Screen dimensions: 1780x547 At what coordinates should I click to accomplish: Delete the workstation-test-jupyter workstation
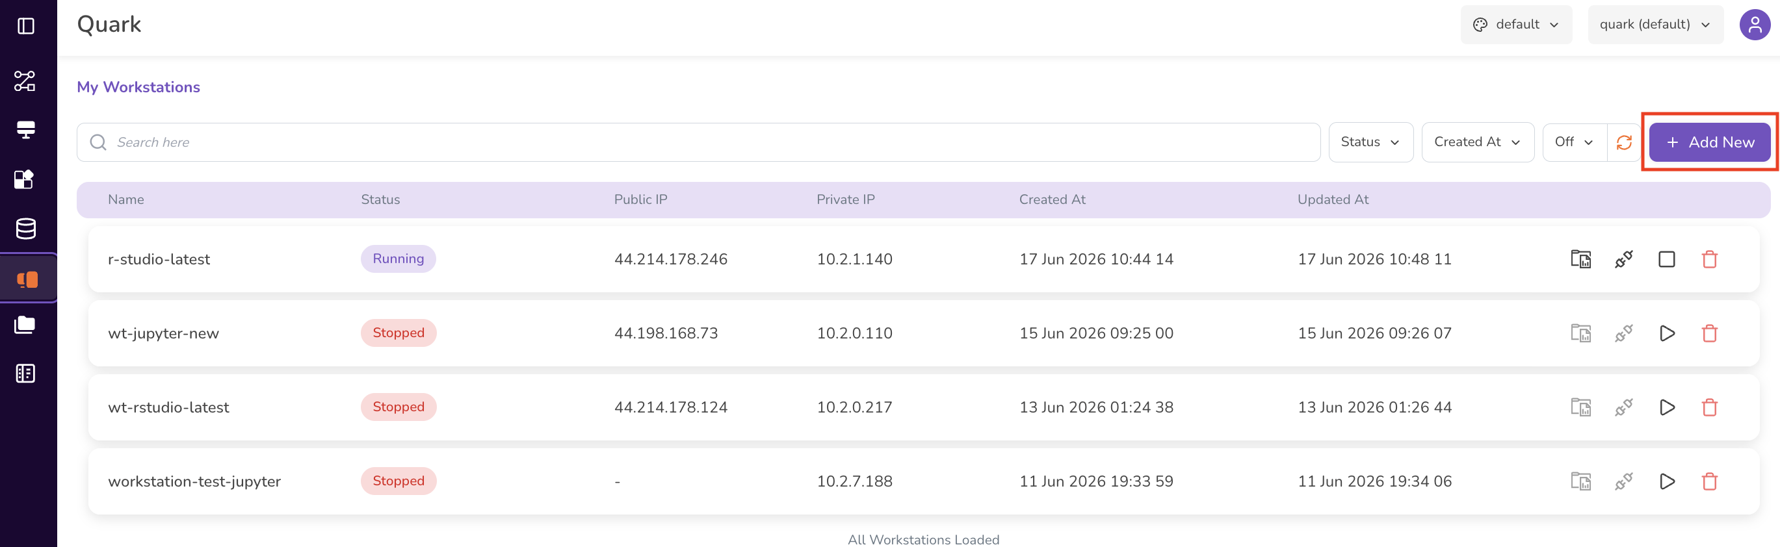(1709, 481)
